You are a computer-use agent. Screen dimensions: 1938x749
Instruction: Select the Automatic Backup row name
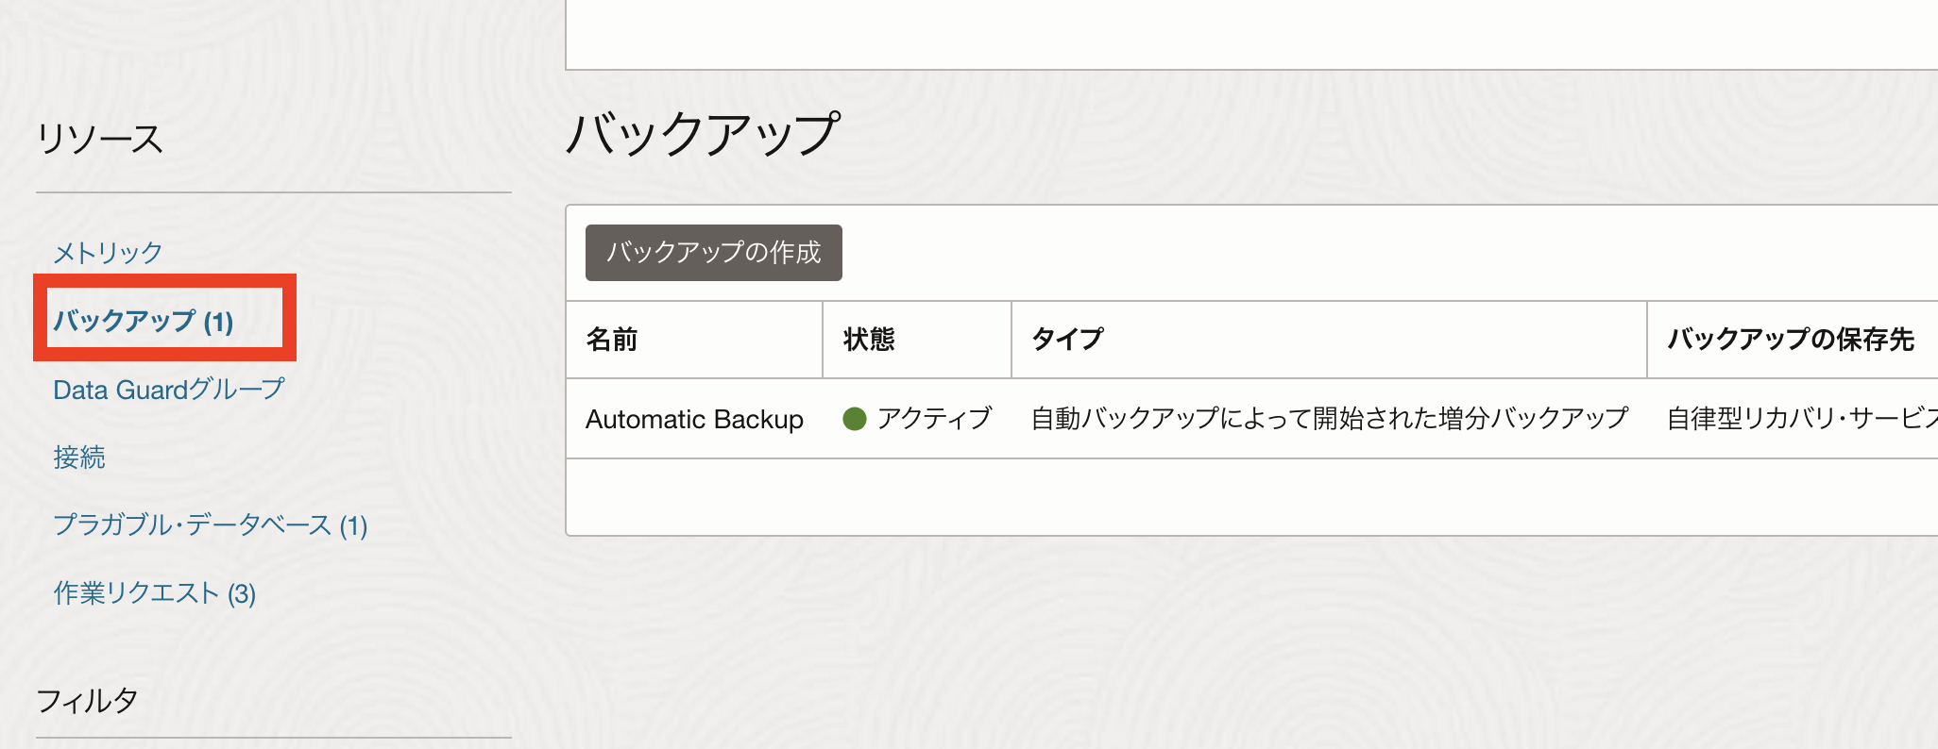[x=694, y=419]
